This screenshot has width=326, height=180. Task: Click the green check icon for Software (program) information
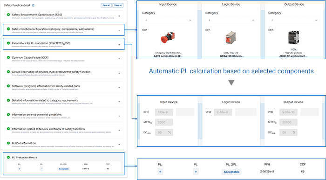[8, 86]
